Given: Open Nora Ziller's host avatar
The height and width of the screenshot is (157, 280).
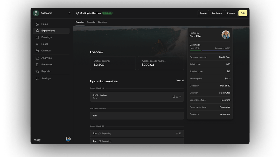Looking at the screenshot, I should (x=226, y=35).
